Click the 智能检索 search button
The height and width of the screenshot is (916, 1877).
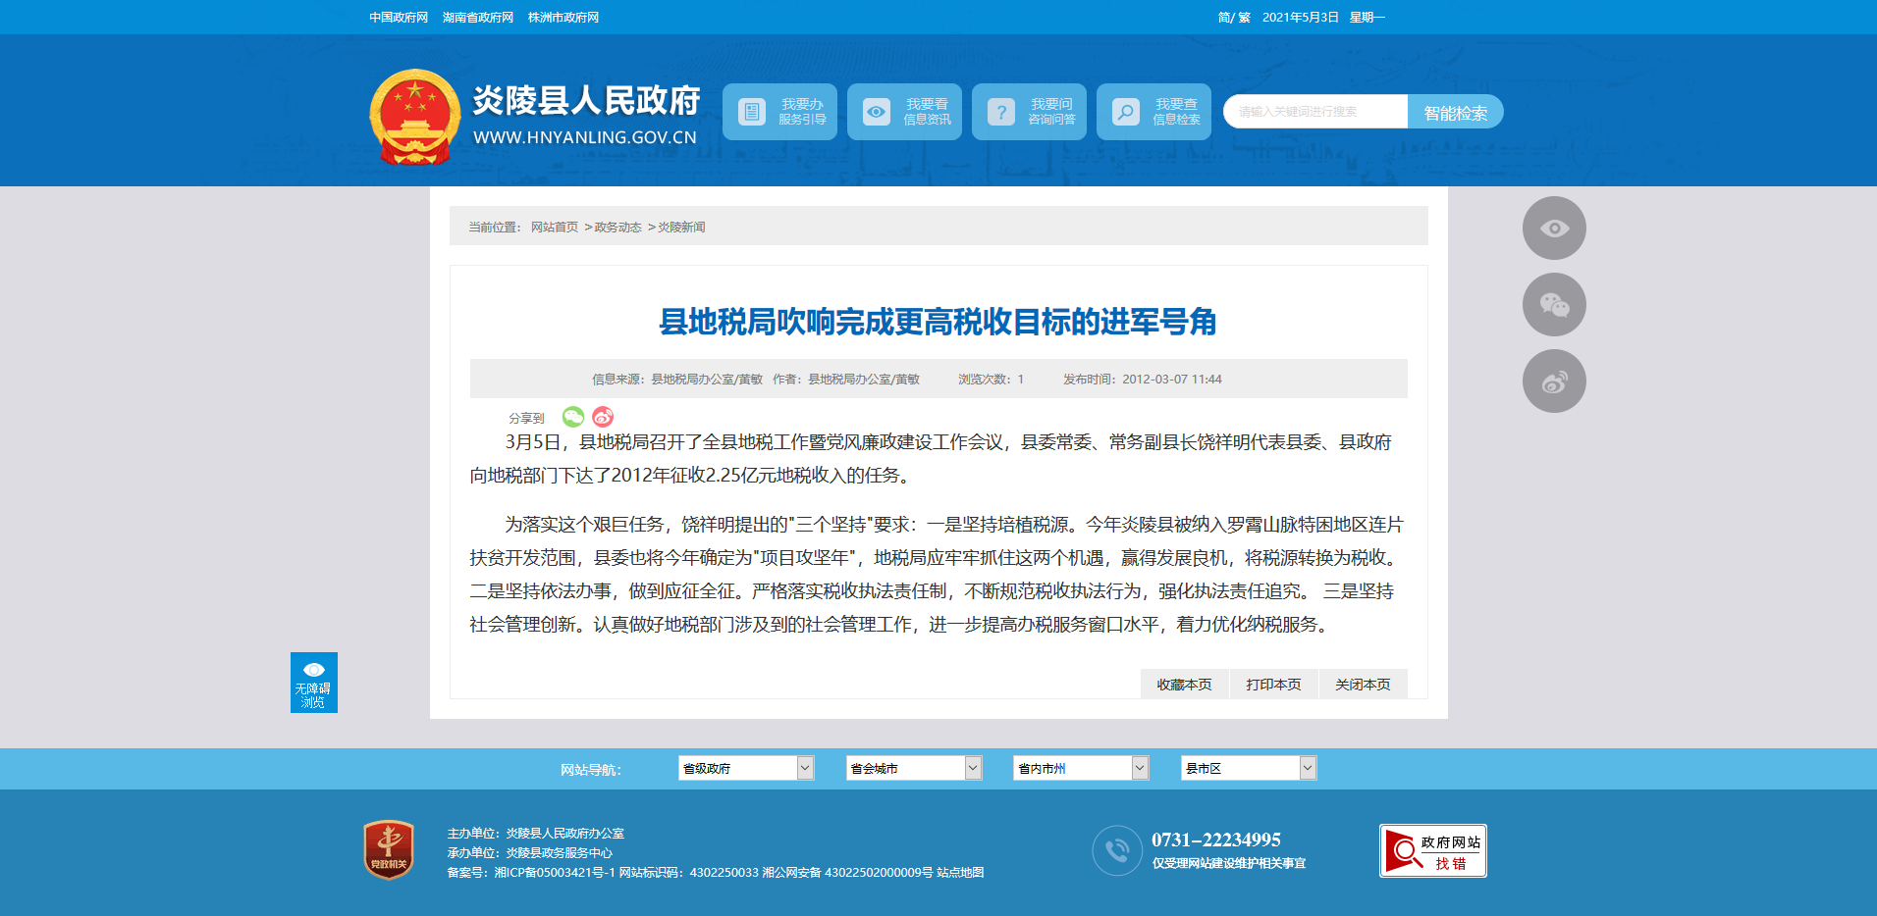[x=1455, y=112]
